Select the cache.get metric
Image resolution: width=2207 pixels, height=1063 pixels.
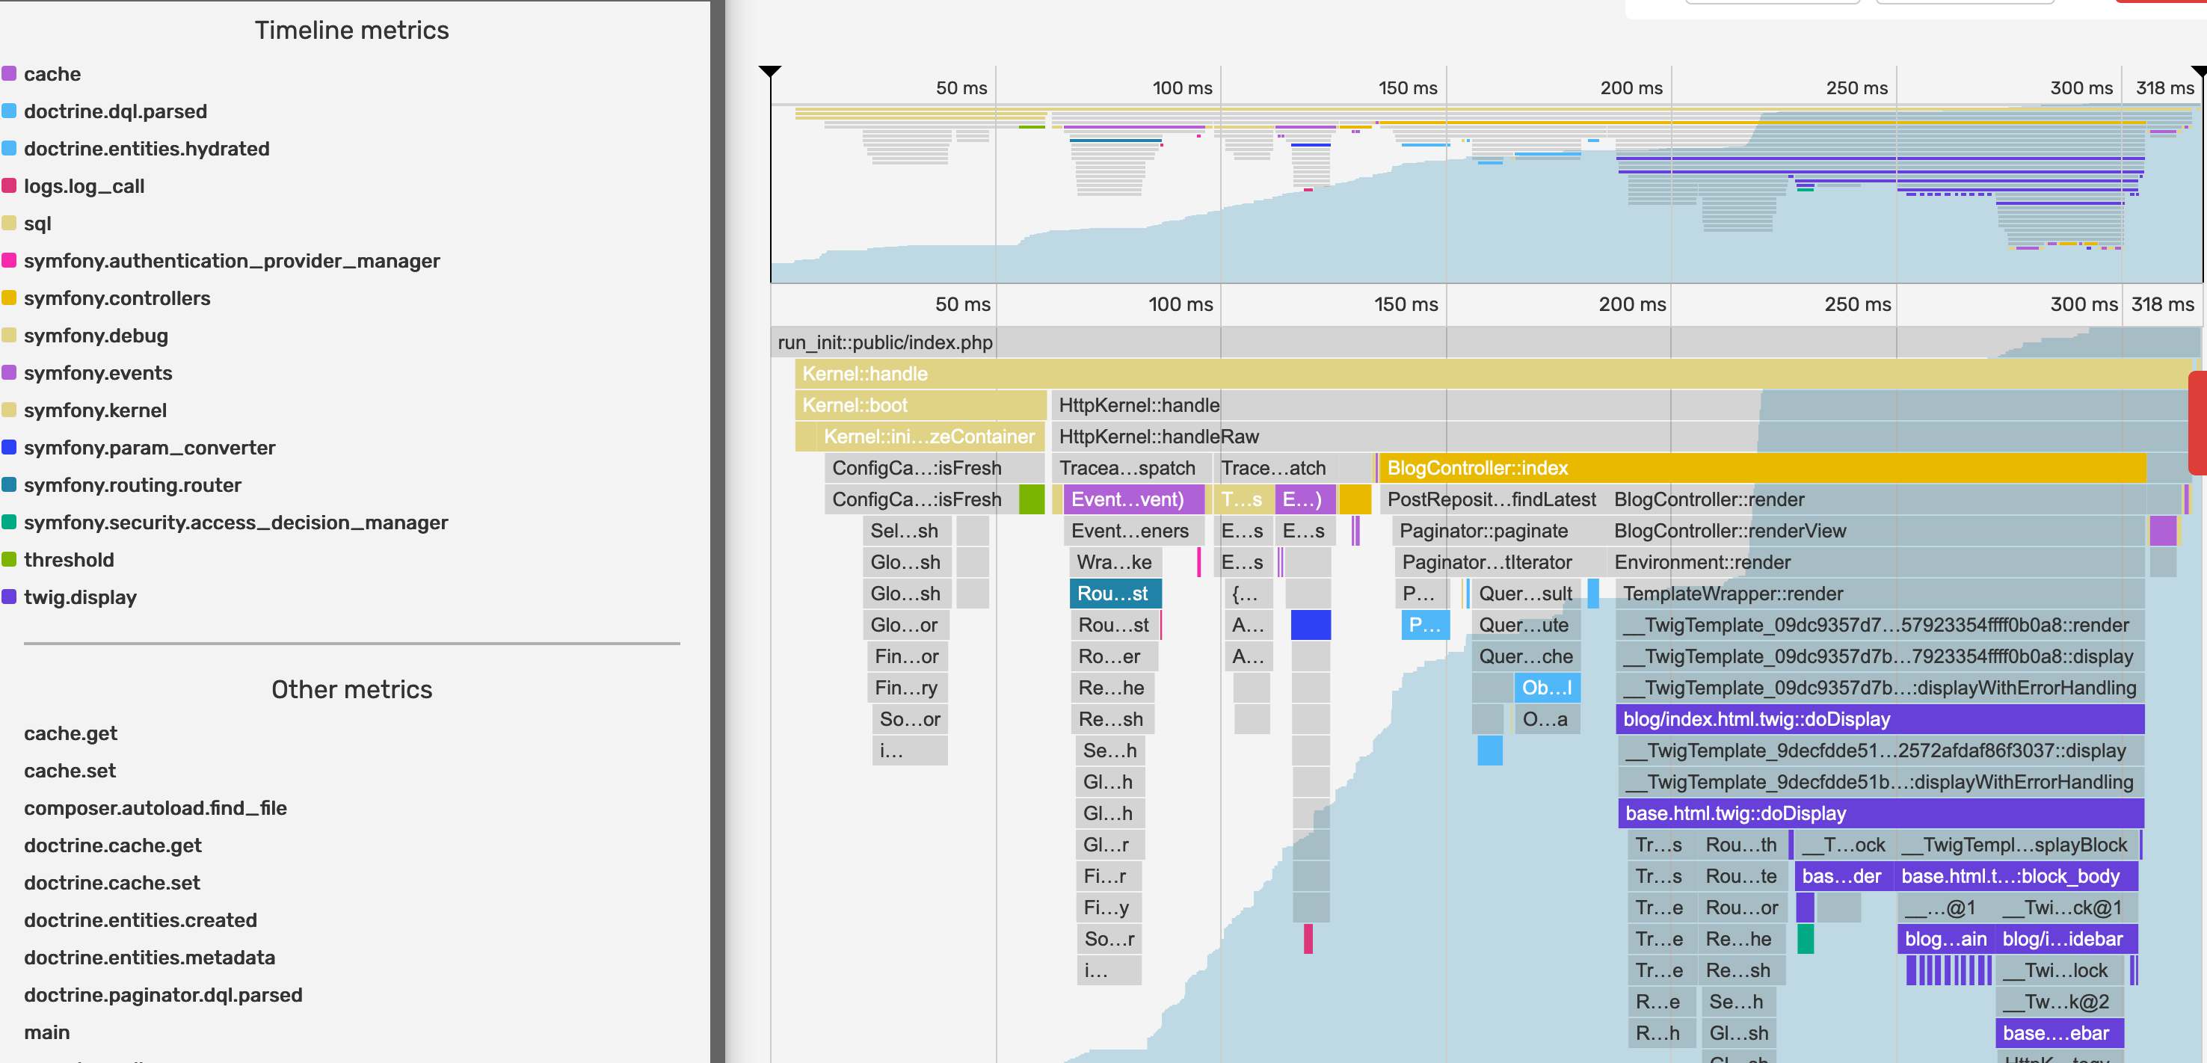(70, 733)
